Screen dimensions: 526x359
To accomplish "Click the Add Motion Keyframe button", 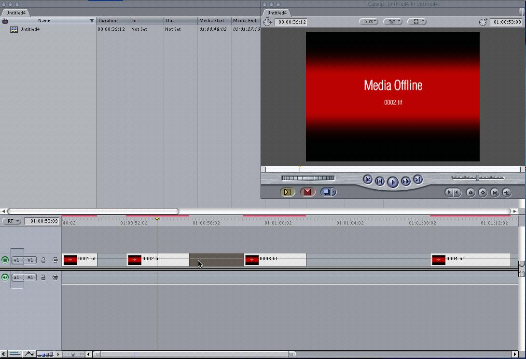I will pos(483,192).
